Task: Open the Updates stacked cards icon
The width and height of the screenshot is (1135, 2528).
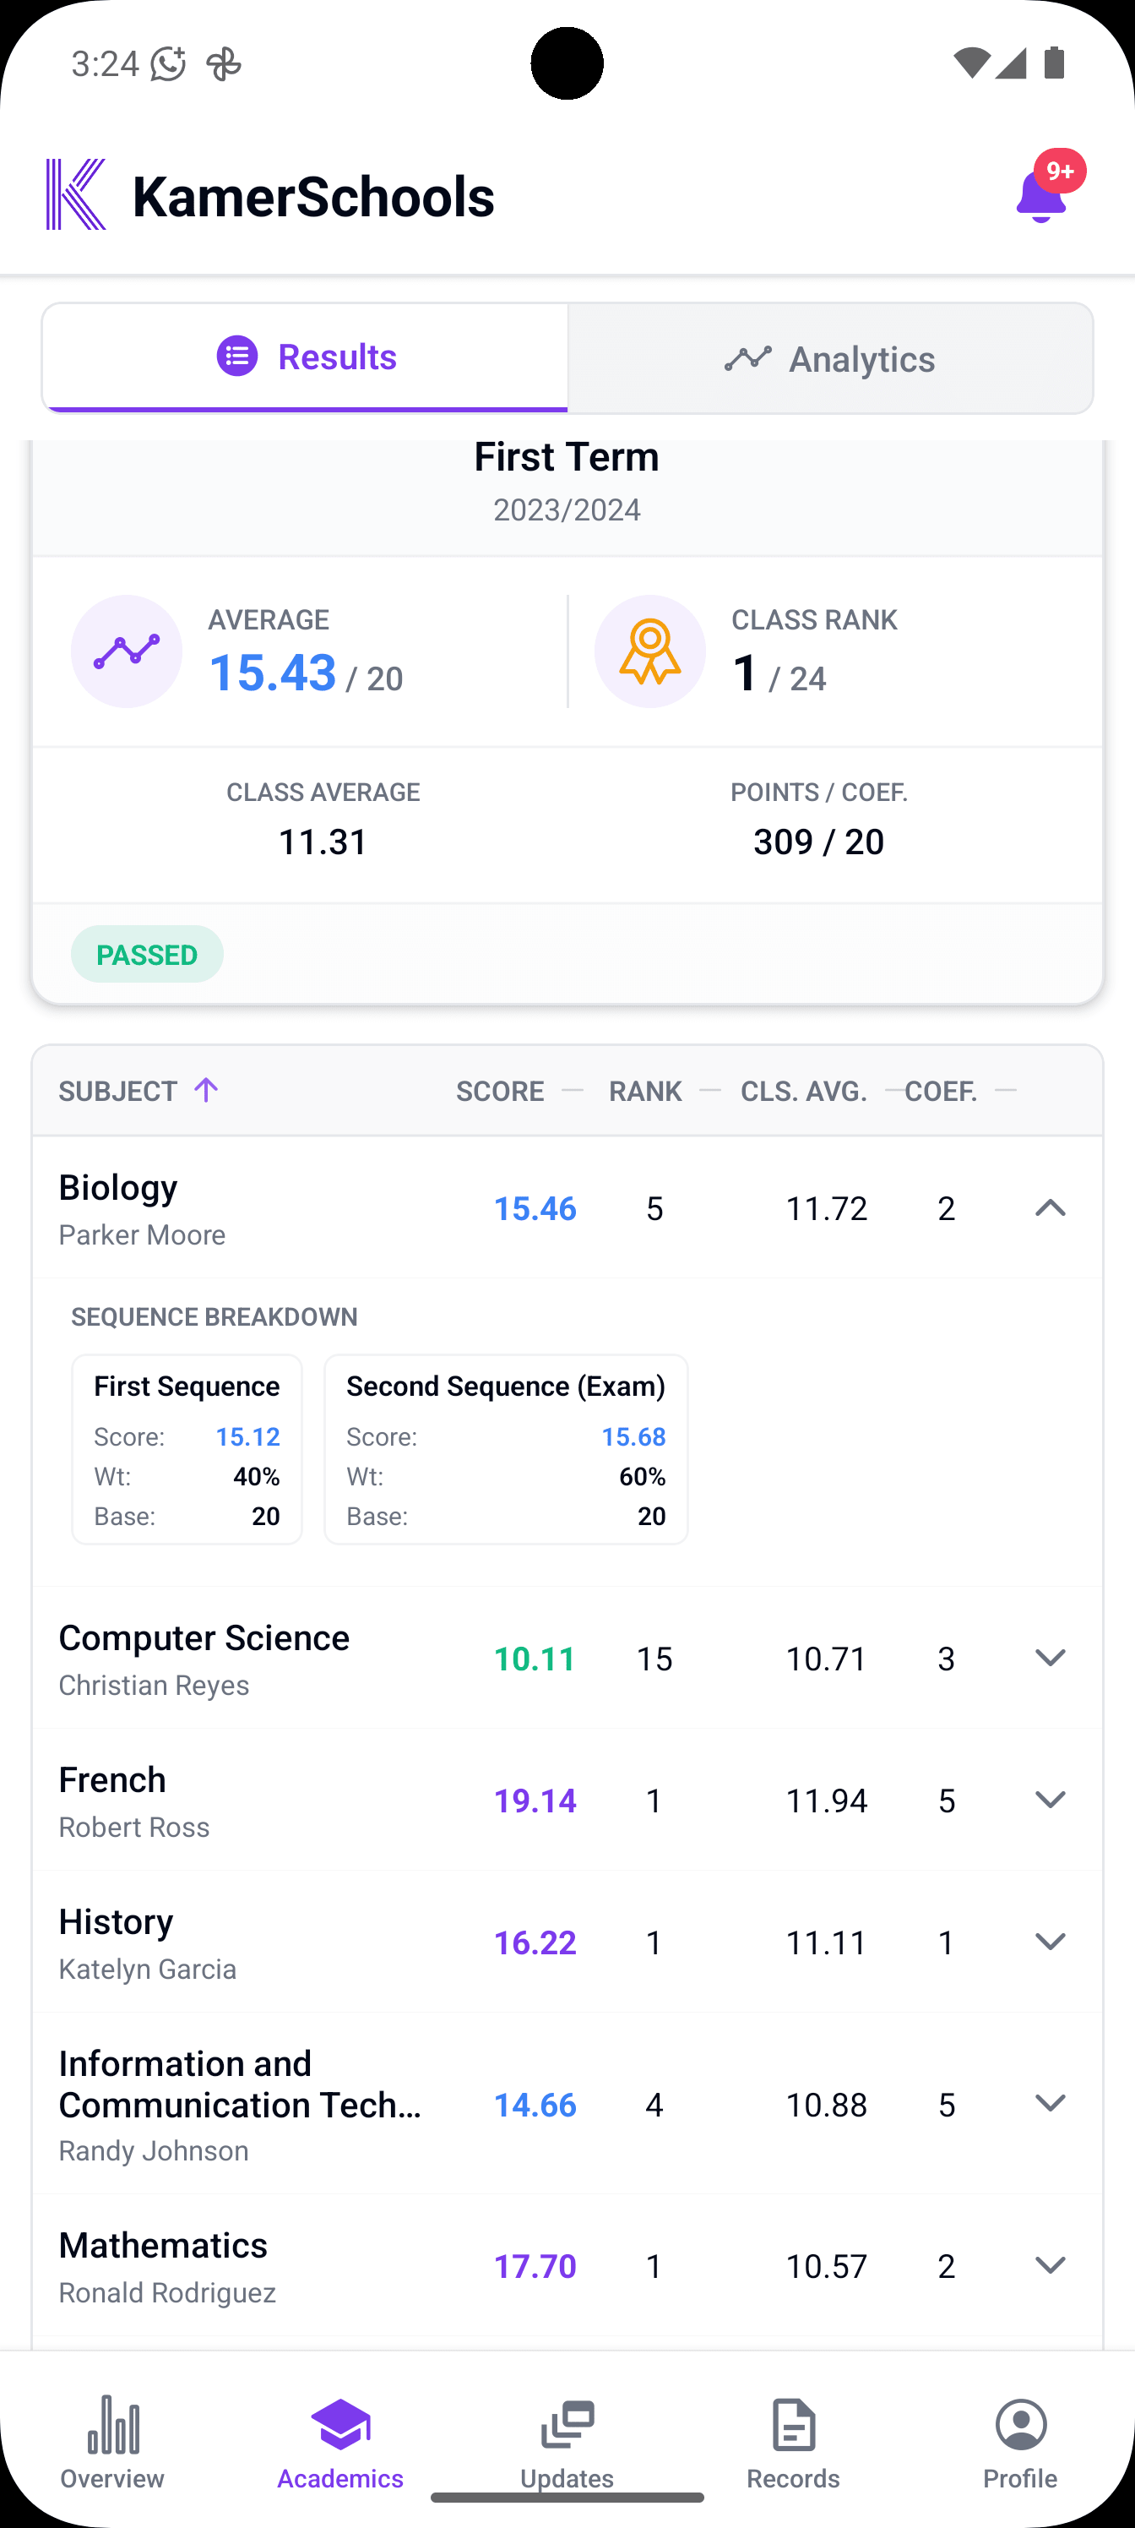Action: pyautogui.click(x=567, y=2424)
